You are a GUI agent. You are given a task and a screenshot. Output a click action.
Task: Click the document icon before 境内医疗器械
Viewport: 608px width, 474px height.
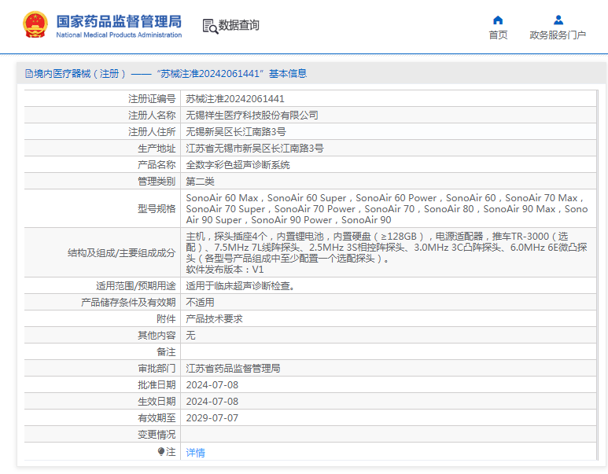point(28,74)
